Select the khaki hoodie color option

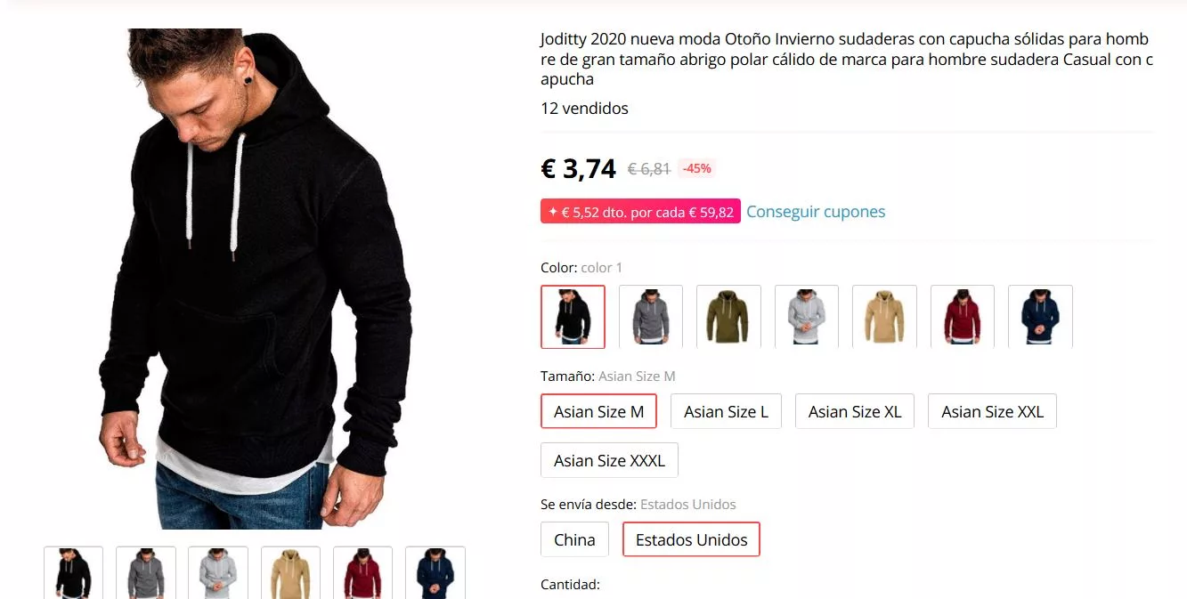[884, 316]
